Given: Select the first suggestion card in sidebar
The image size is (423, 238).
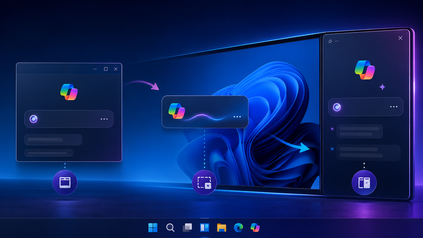Looking at the screenshot, I should tap(359, 131).
